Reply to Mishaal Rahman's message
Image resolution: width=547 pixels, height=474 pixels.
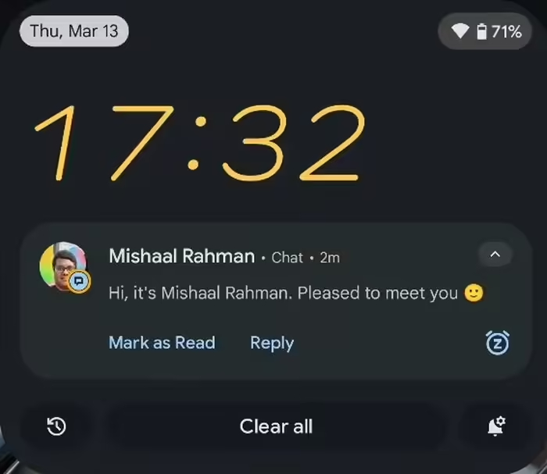(272, 344)
